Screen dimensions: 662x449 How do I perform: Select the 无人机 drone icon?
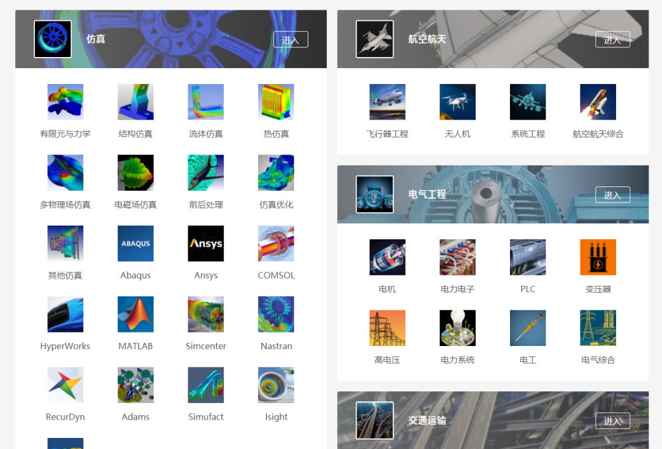coord(457,102)
